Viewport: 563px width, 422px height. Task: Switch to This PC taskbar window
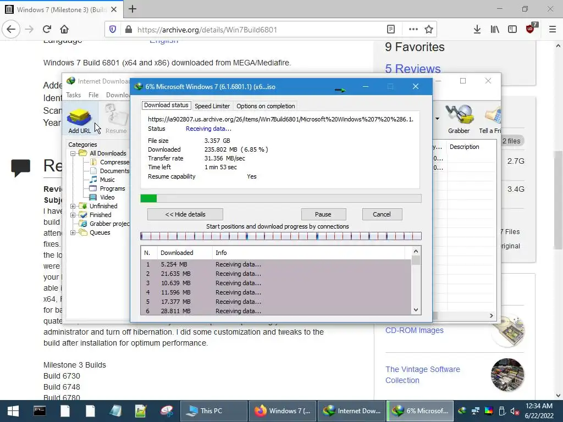(x=213, y=411)
